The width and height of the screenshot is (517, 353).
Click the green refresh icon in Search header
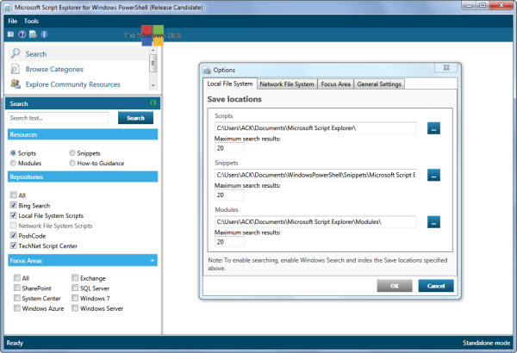click(153, 102)
